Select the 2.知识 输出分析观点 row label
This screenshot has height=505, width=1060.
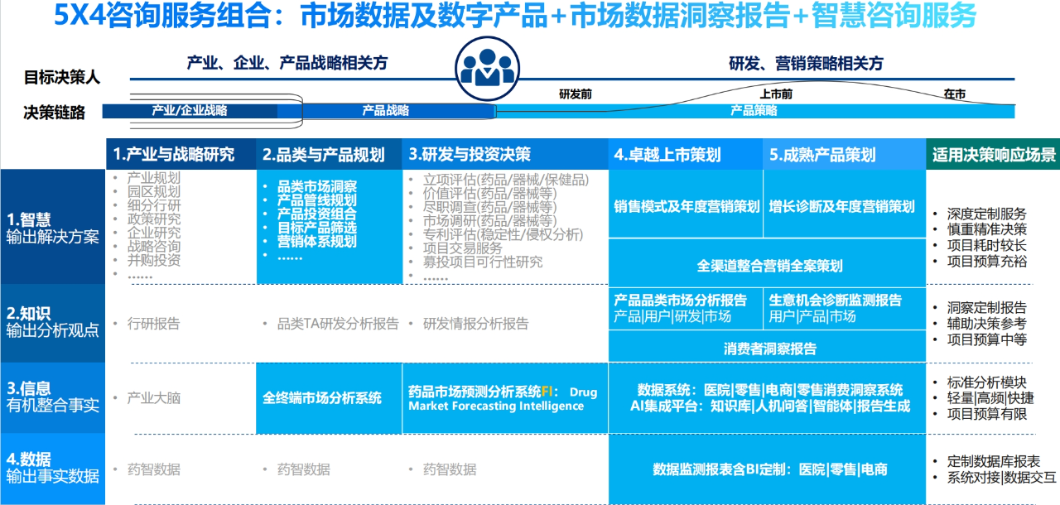click(52, 323)
